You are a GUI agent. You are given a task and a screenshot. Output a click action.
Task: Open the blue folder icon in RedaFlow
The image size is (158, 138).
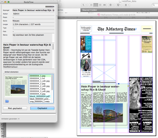click(x=7, y=101)
